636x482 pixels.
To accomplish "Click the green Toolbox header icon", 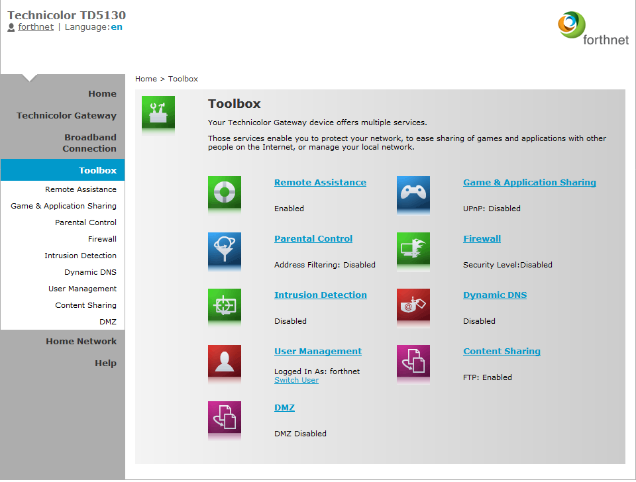I will point(158,113).
